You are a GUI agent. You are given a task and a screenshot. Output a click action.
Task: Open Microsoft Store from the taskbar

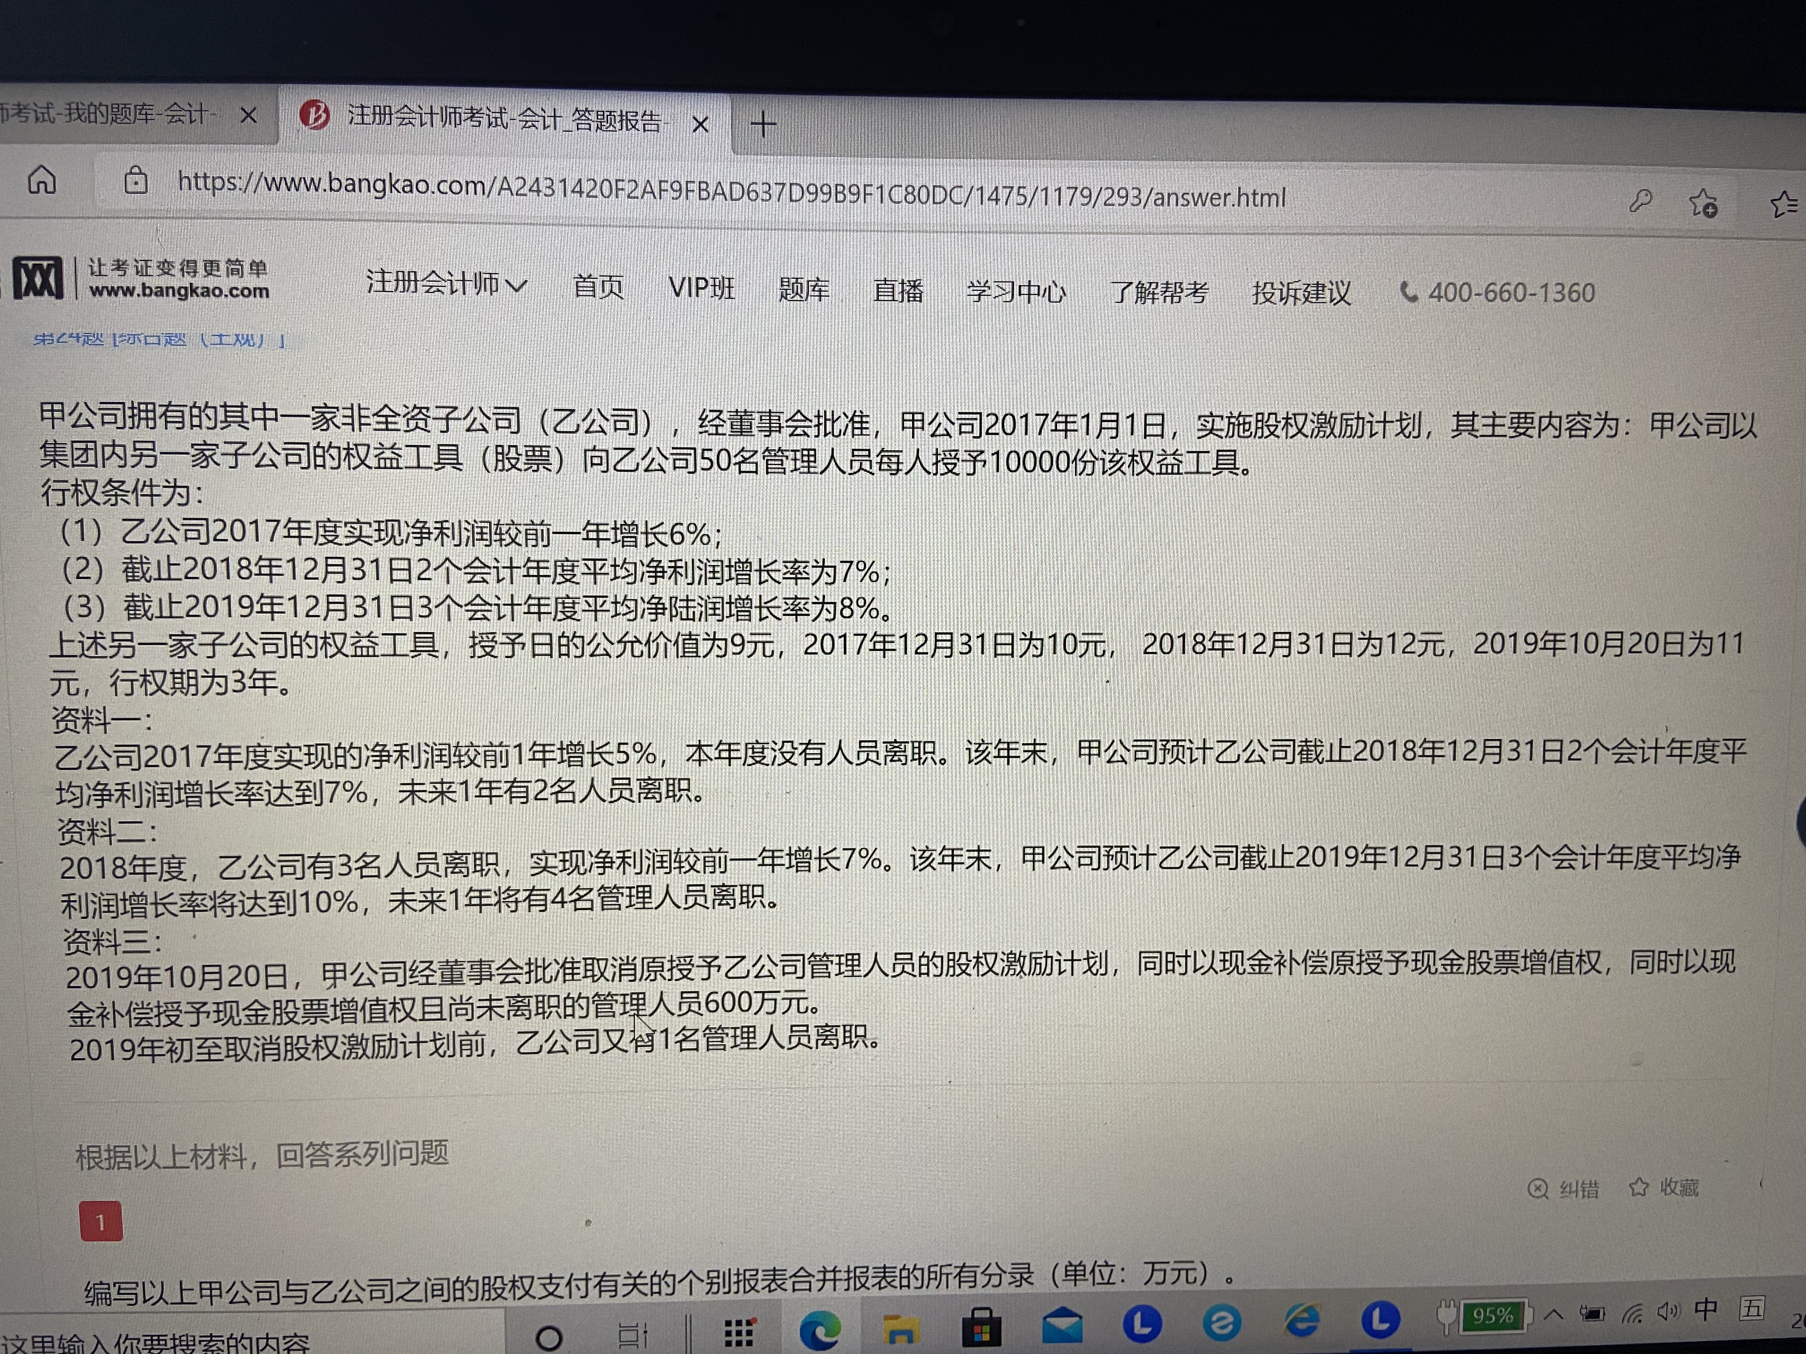click(x=981, y=1328)
